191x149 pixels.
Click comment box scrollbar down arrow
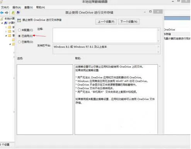point(159,41)
